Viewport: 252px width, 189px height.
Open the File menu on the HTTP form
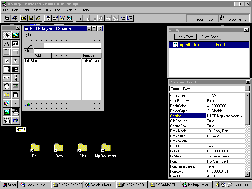28,35
